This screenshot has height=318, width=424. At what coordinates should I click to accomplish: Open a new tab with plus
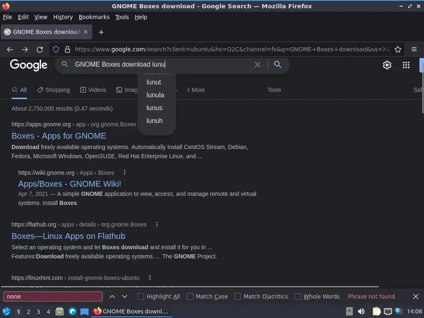click(x=101, y=32)
